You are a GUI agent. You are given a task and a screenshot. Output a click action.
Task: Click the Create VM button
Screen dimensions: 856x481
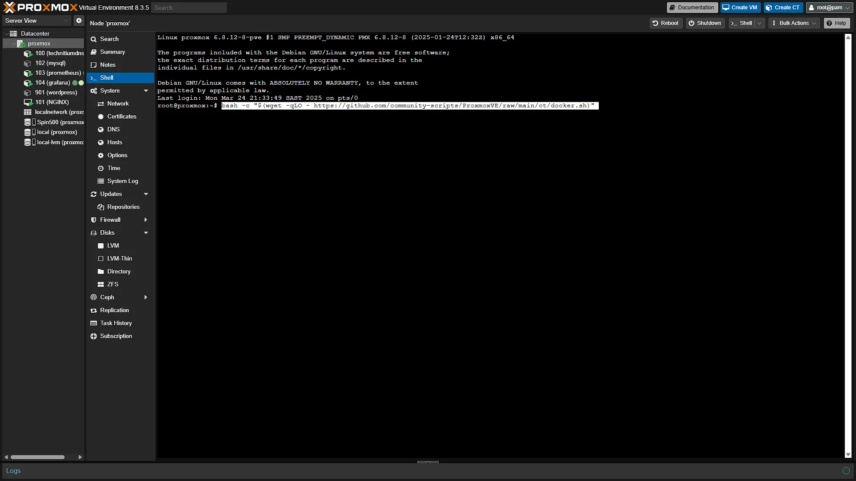click(x=740, y=8)
